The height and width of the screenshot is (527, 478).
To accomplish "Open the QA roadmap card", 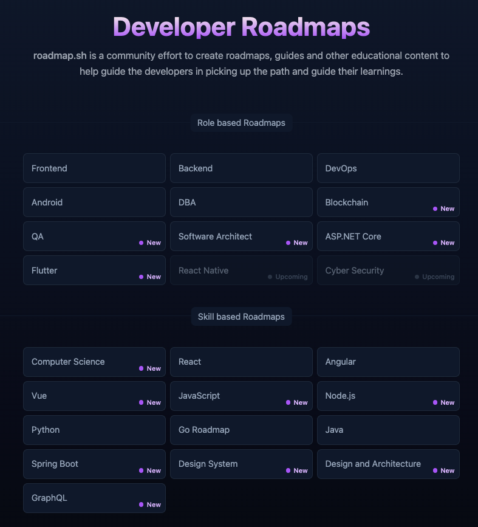I will (94, 236).
